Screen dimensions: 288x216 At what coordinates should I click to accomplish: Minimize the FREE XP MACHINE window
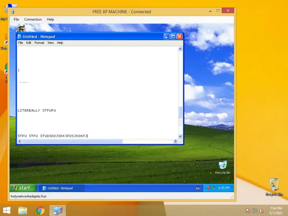(x=210, y=11)
